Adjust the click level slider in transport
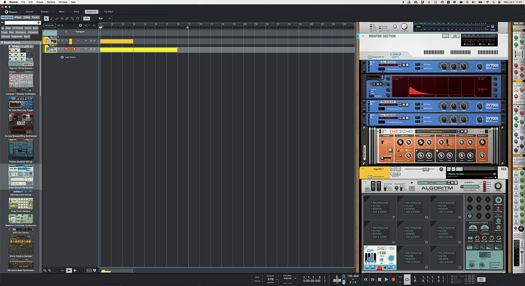 pyautogui.click(x=344, y=279)
